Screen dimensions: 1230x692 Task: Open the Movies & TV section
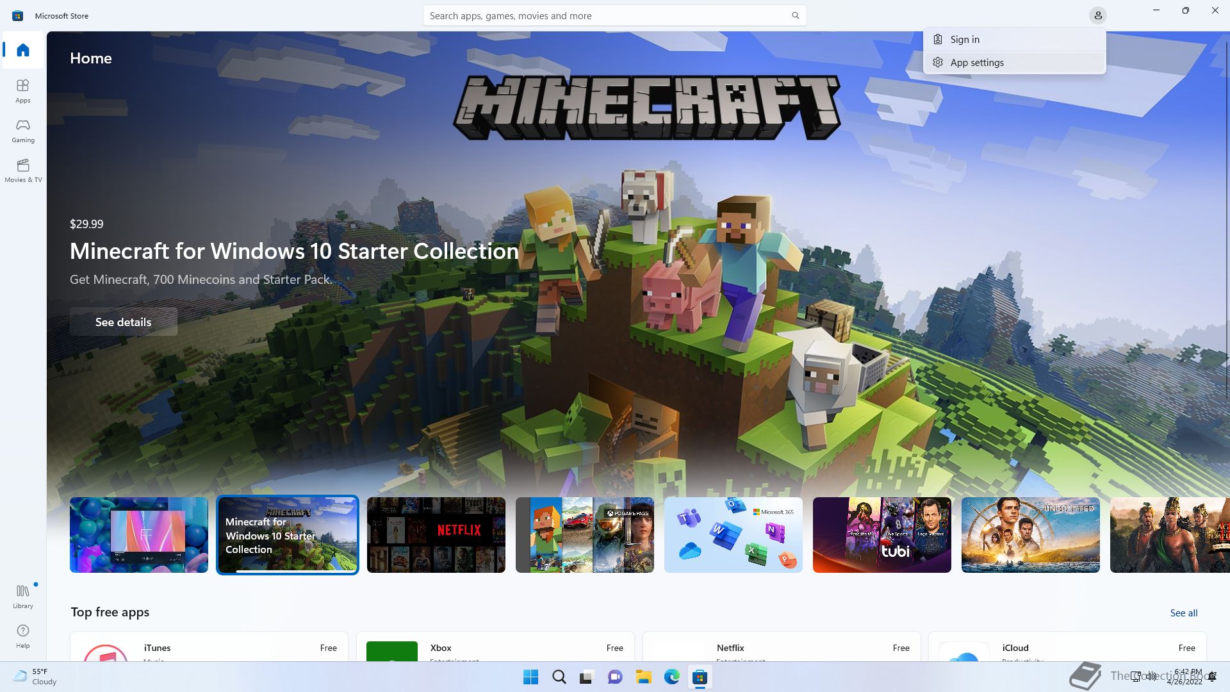pyautogui.click(x=23, y=170)
